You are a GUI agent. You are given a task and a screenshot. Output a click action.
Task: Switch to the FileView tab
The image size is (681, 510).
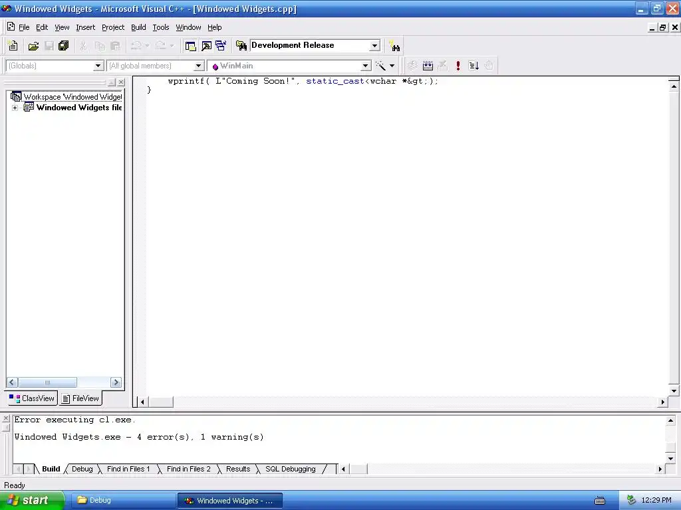[x=80, y=398]
